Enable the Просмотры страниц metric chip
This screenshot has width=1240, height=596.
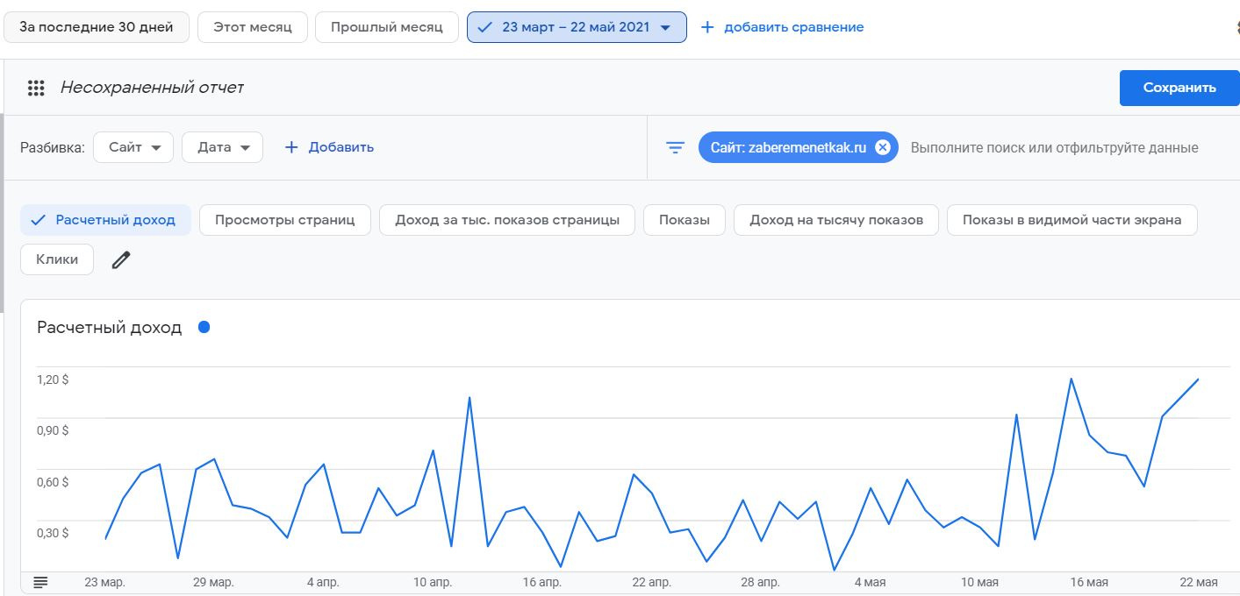point(285,220)
